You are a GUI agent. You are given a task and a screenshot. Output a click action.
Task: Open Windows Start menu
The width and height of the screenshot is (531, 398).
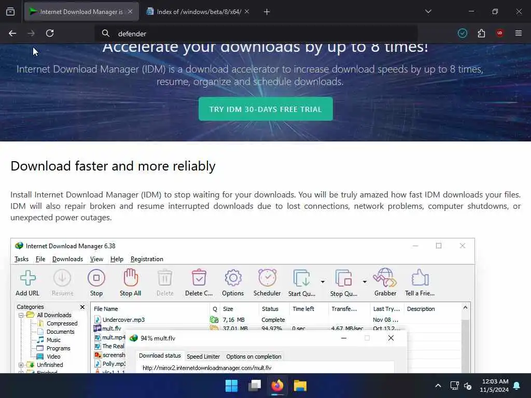coord(232,386)
